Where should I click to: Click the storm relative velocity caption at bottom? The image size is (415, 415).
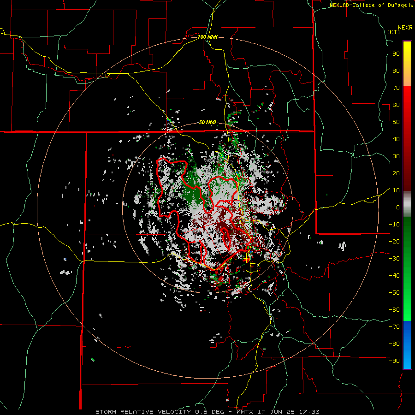pyautogui.click(x=207, y=412)
